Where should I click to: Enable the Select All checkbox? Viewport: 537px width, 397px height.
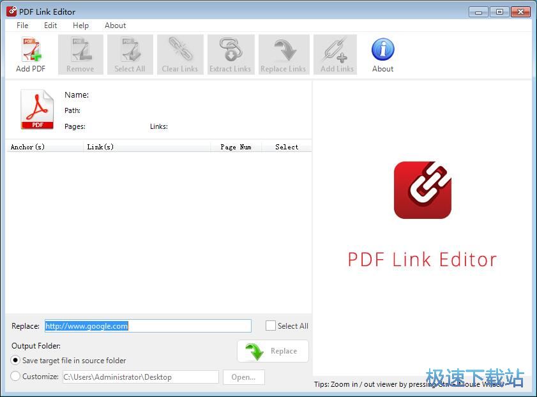tap(271, 326)
